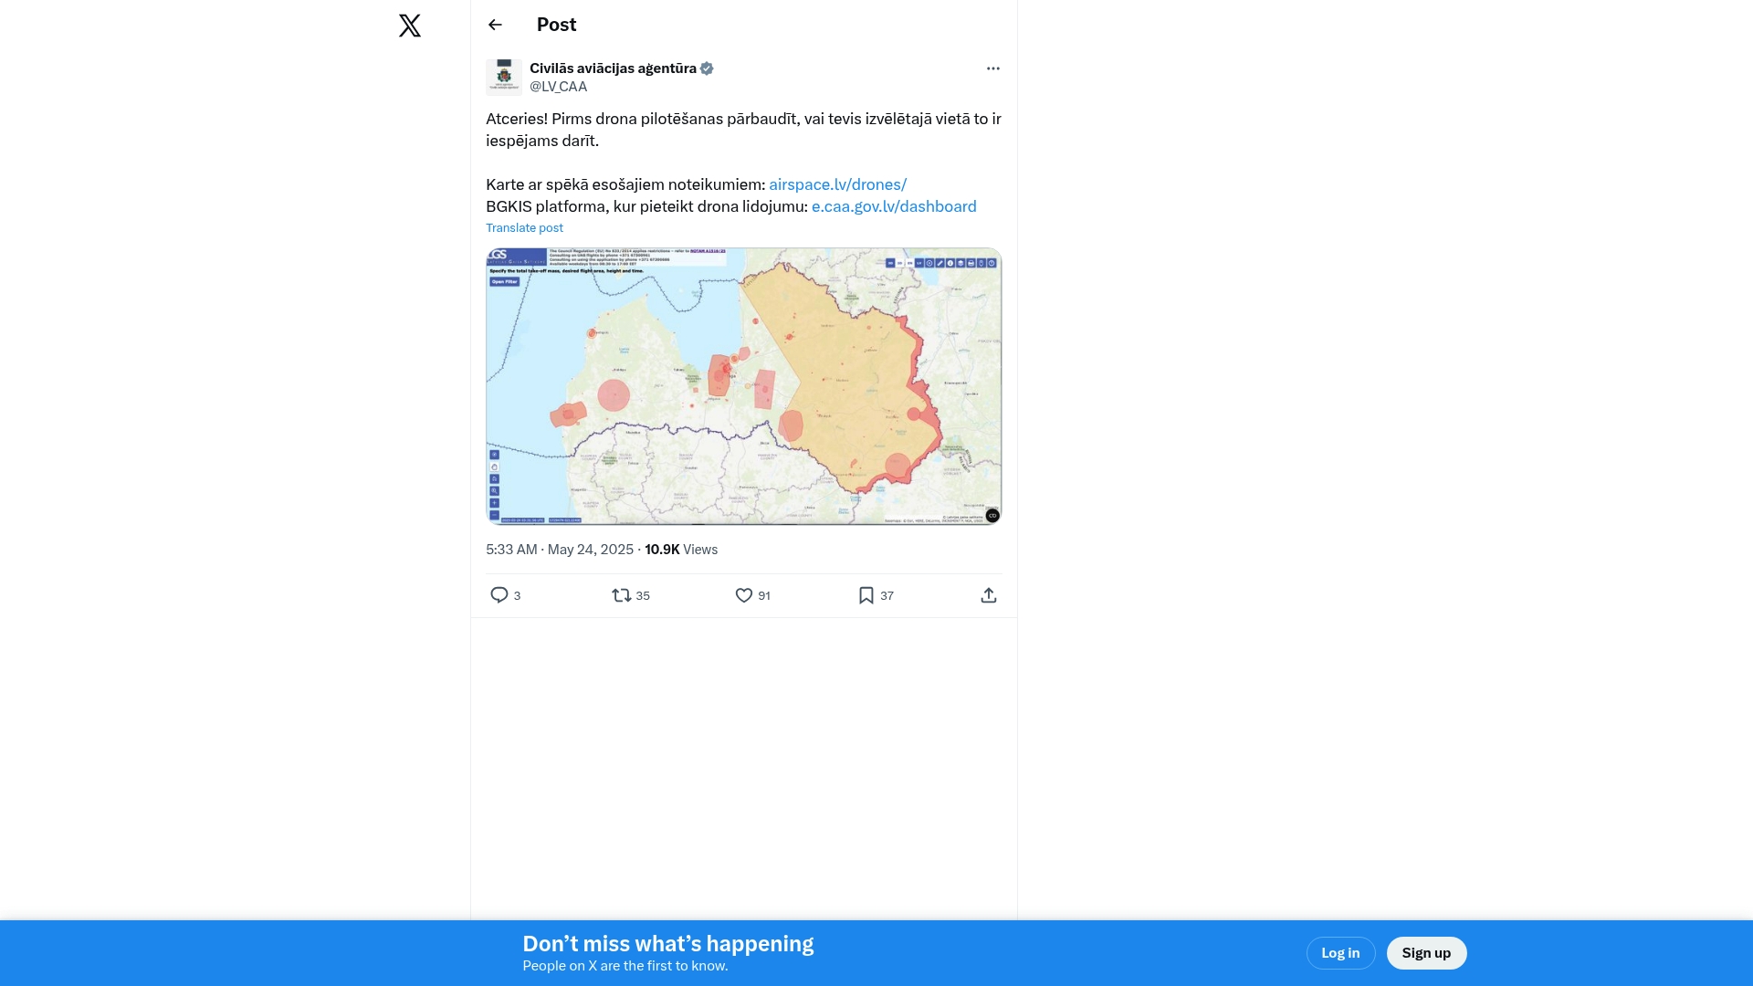Open the Civilās aviācijas aģentūra profile avatar
The width and height of the screenshot is (1753, 986).
tap(504, 78)
